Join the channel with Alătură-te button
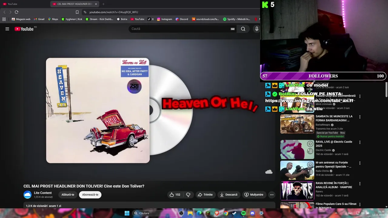388x218 pixels. (68, 195)
